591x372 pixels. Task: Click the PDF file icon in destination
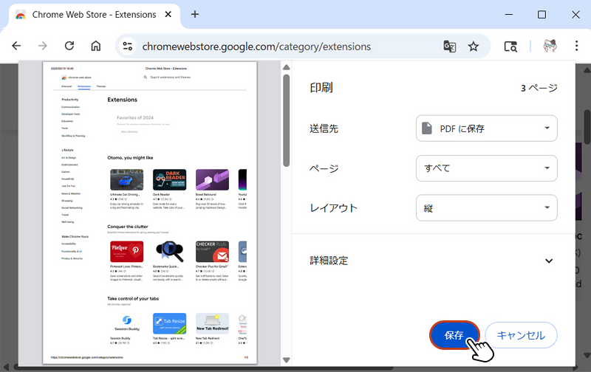[x=427, y=128]
